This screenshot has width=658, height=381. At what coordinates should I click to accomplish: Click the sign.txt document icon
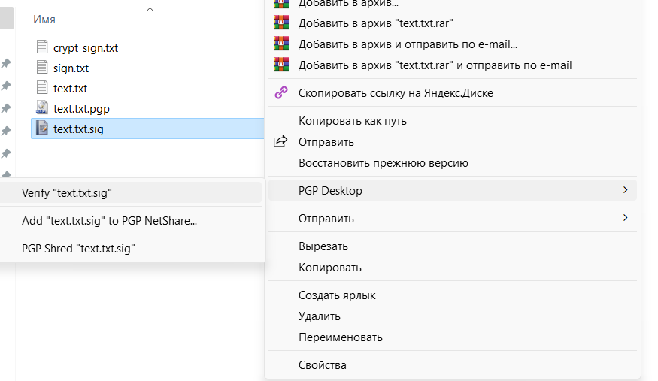(x=42, y=67)
